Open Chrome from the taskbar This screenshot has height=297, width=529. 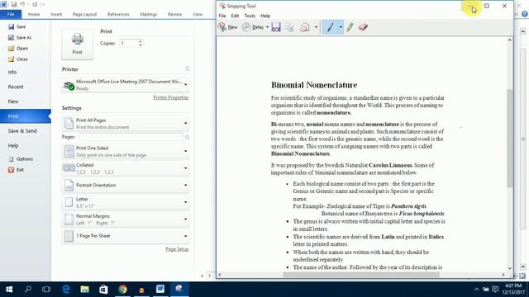(x=122, y=290)
